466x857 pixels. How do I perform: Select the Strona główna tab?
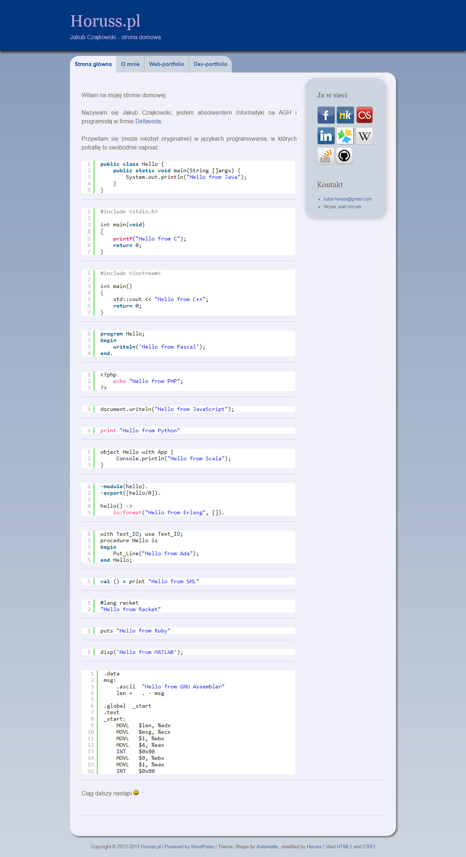[x=93, y=64]
